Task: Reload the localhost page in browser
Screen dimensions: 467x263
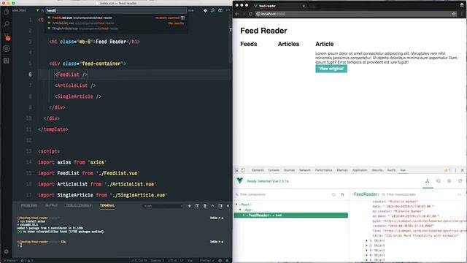Action: pyautogui.click(x=250, y=14)
